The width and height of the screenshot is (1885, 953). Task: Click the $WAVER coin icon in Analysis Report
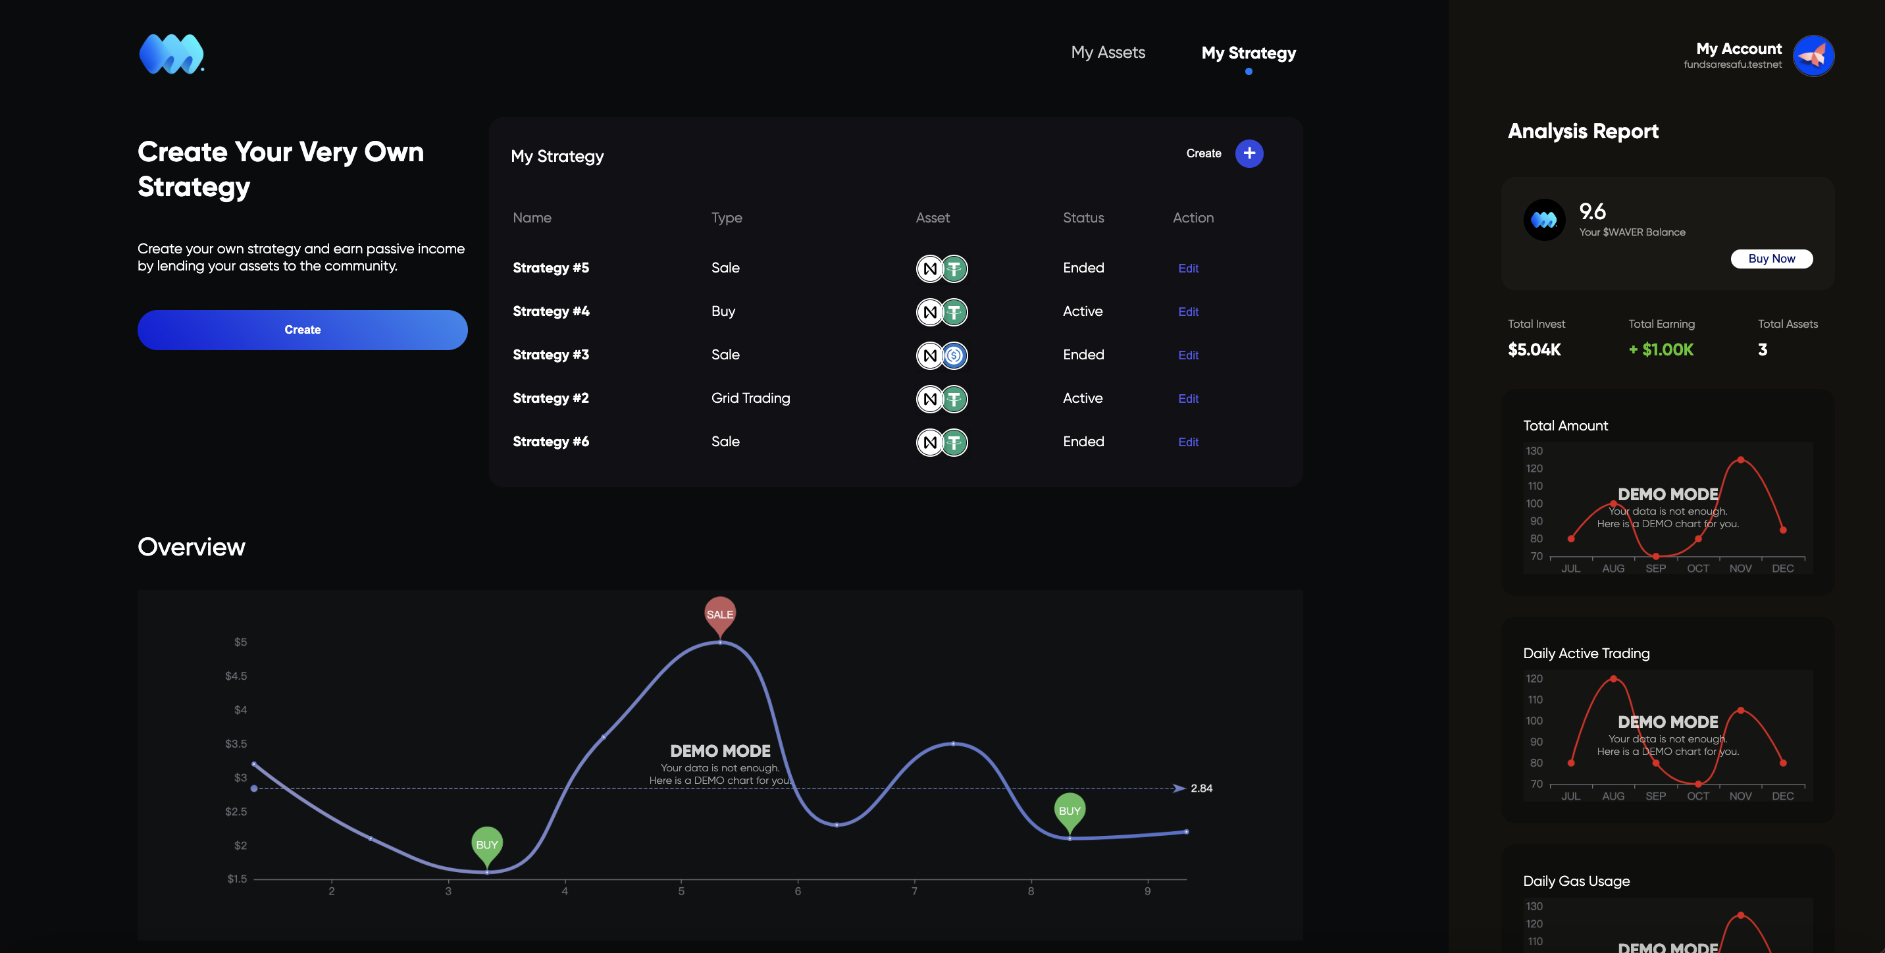pyautogui.click(x=1545, y=219)
